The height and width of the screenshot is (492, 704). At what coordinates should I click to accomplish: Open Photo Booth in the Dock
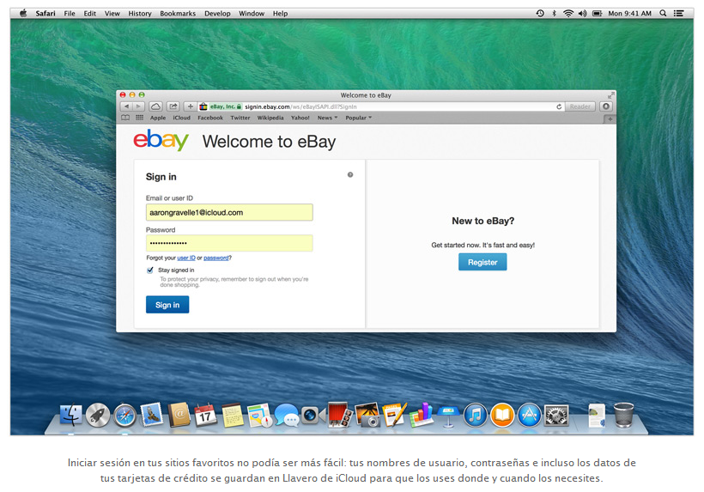click(x=340, y=415)
